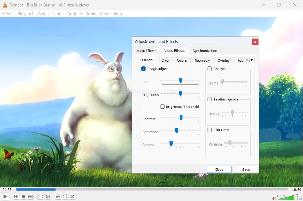This screenshot has width=303, height=201.
Task: Open the Video menu
Action: point(58,14)
